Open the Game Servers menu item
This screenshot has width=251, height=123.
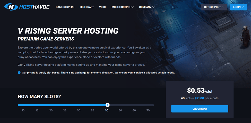65,7
